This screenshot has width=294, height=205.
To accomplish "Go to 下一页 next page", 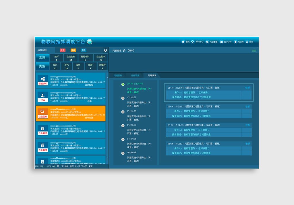I will coord(84,166).
